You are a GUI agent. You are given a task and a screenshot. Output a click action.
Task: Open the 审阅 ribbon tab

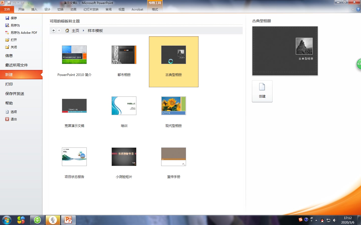[x=109, y=9]
